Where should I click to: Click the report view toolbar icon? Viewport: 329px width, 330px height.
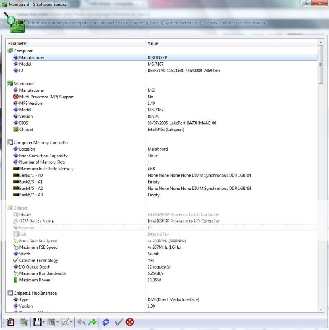pyautogui.click(x=51, y=322)
